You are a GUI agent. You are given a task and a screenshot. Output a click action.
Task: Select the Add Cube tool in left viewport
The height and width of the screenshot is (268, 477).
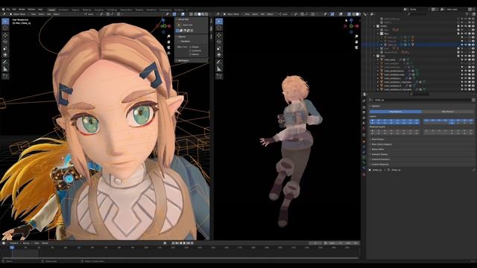(5, 76)
